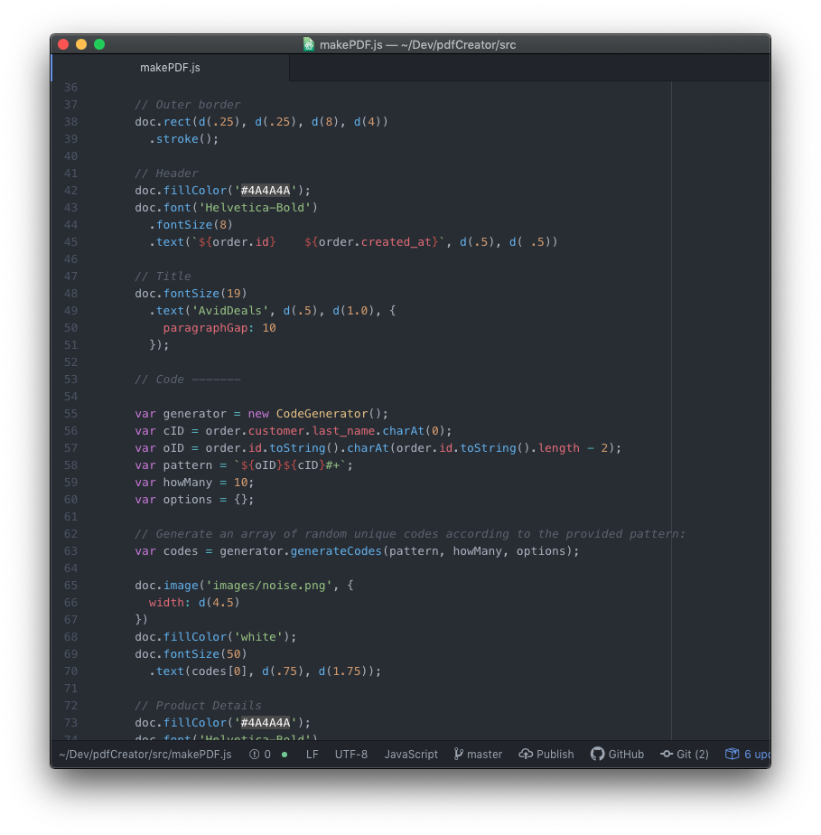Click the '#4A4A4A' color value on line 42
821x835 pixels.
tap(265, 191)
